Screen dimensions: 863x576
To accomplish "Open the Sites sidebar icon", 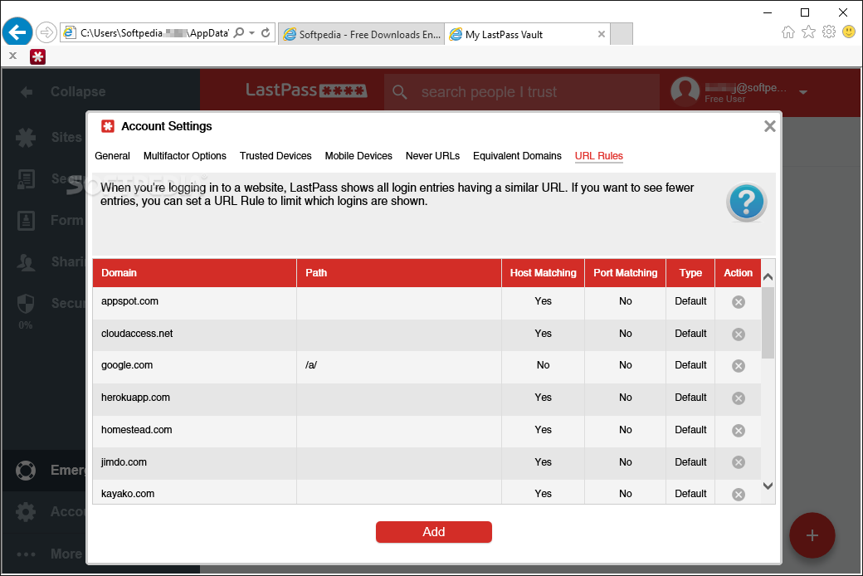I will click(26, 137).
